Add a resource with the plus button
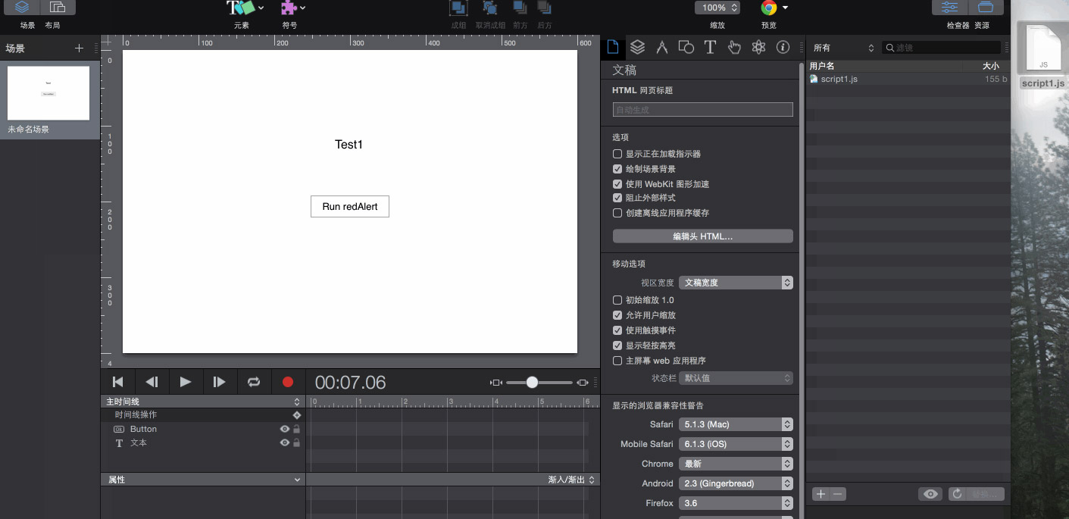This screenshot has height=519, width=1069. click(821, 494)
